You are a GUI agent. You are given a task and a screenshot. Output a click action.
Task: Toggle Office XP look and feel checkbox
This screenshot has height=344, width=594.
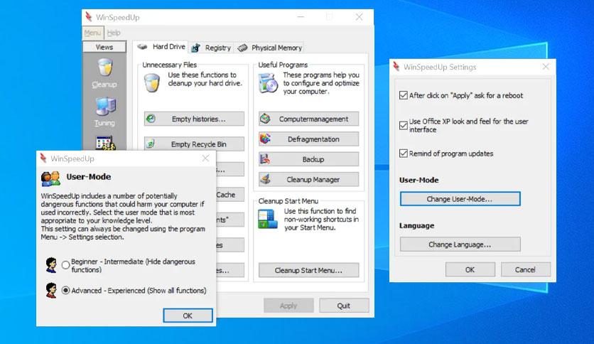click(404, 125)
